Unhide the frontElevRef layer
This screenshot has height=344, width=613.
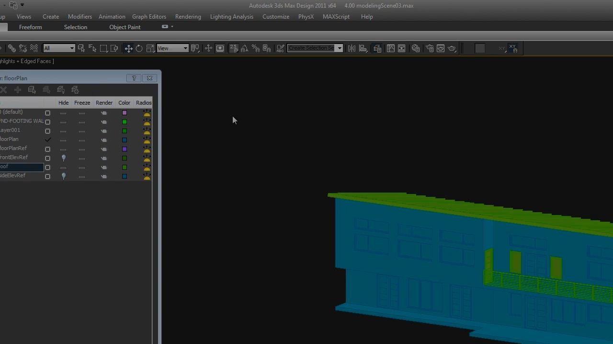coord(64,158)
